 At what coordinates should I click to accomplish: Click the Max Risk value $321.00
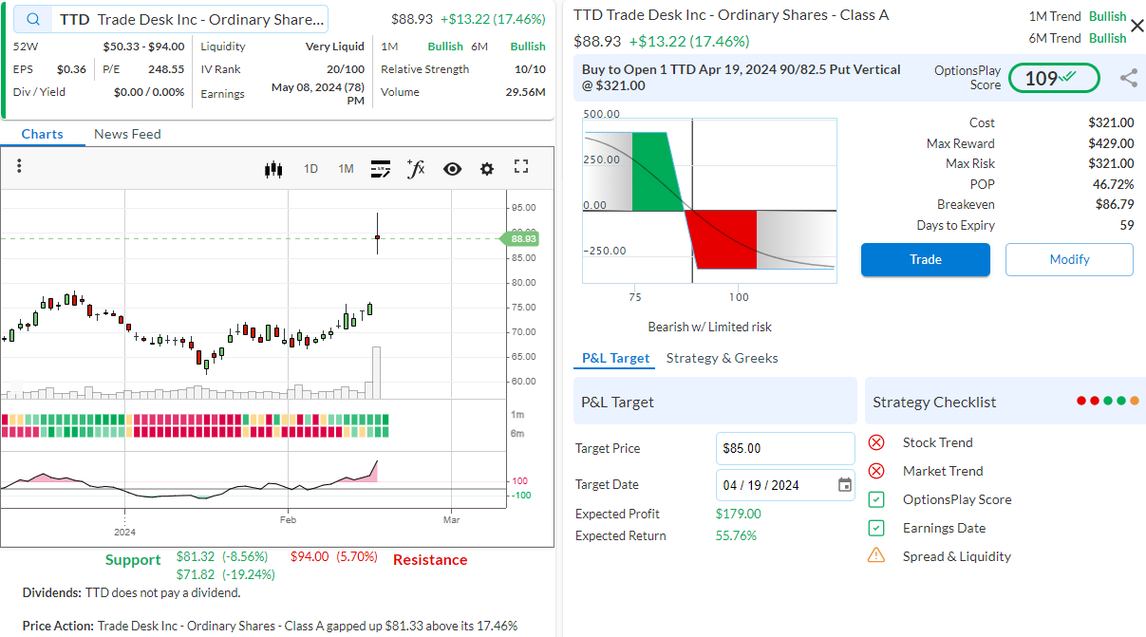point(1111,163)
